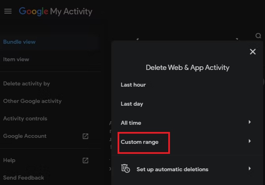This screenshot has width=265, height=185.
Task: Open Other Google activity
Action: point(32,101)
